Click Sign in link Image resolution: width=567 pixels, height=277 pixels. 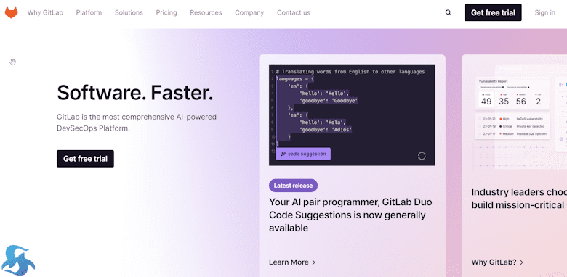tap(545, 12)
